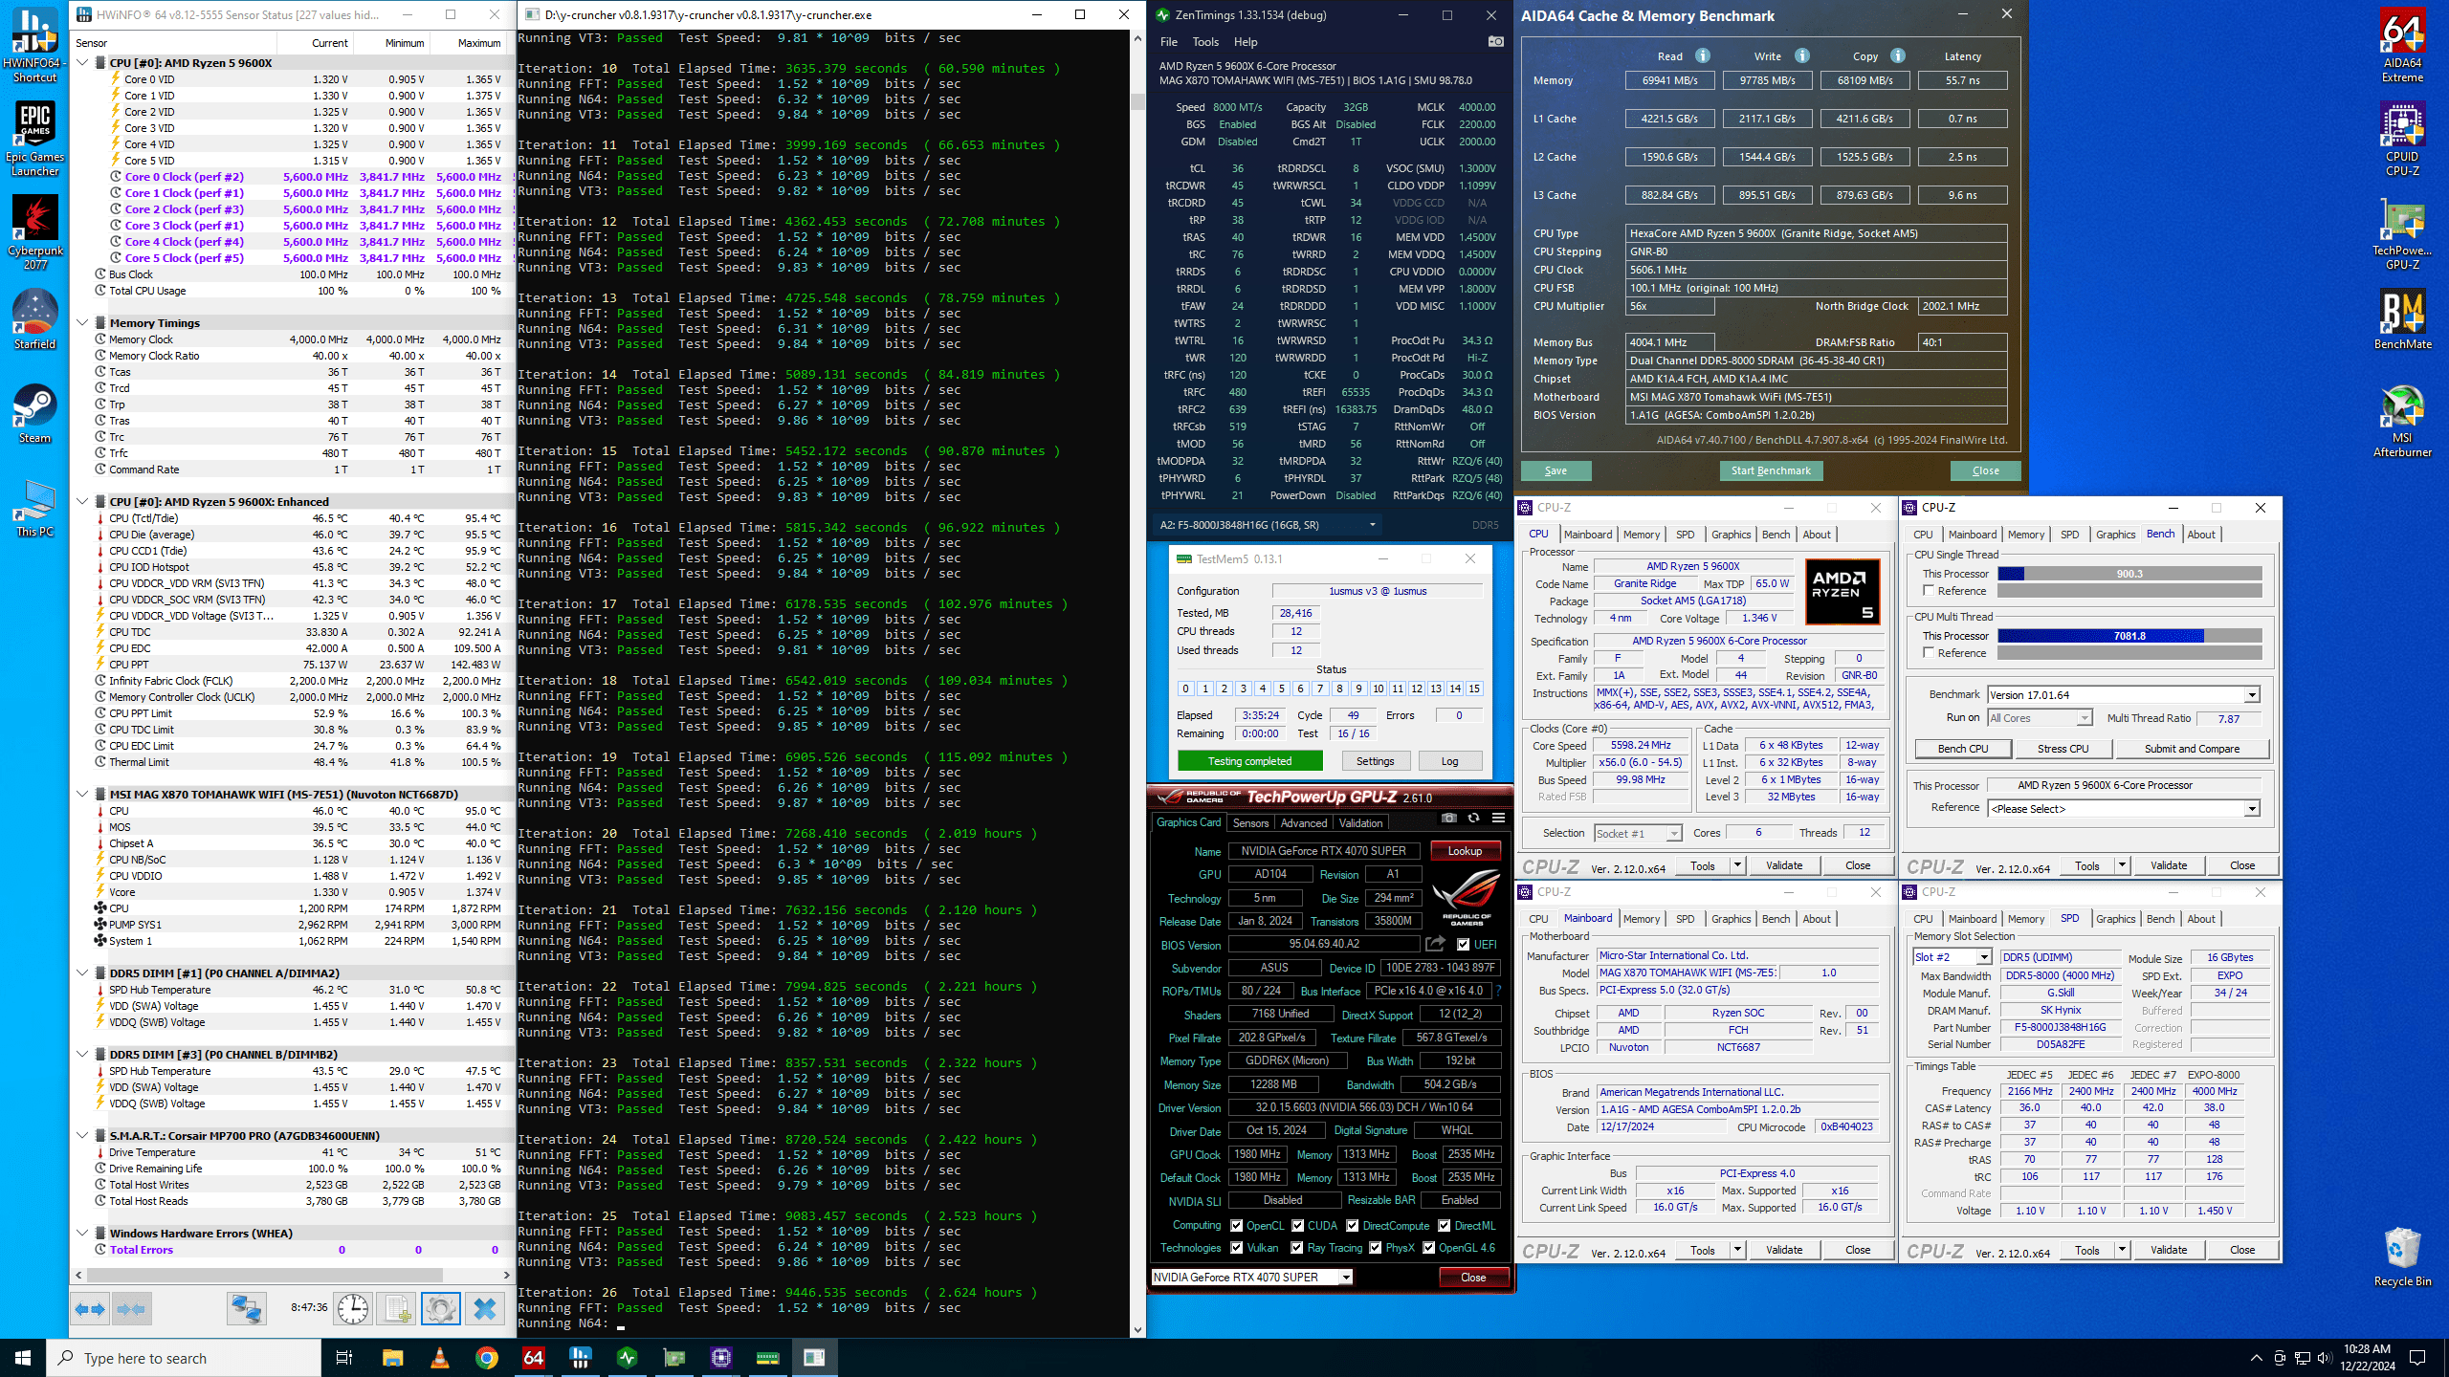Open HWiNFO settings gear icon
This screenshot has width=2449, height=1377.
(440, 1308)
